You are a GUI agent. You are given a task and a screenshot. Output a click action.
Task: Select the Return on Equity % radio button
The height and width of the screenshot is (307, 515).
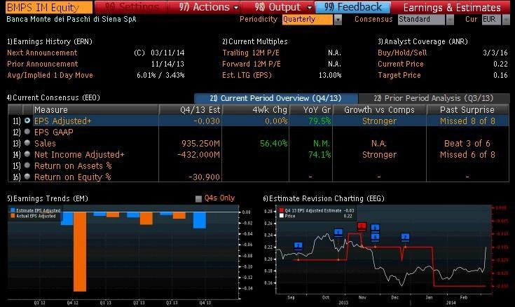click(x=27, y=177)
